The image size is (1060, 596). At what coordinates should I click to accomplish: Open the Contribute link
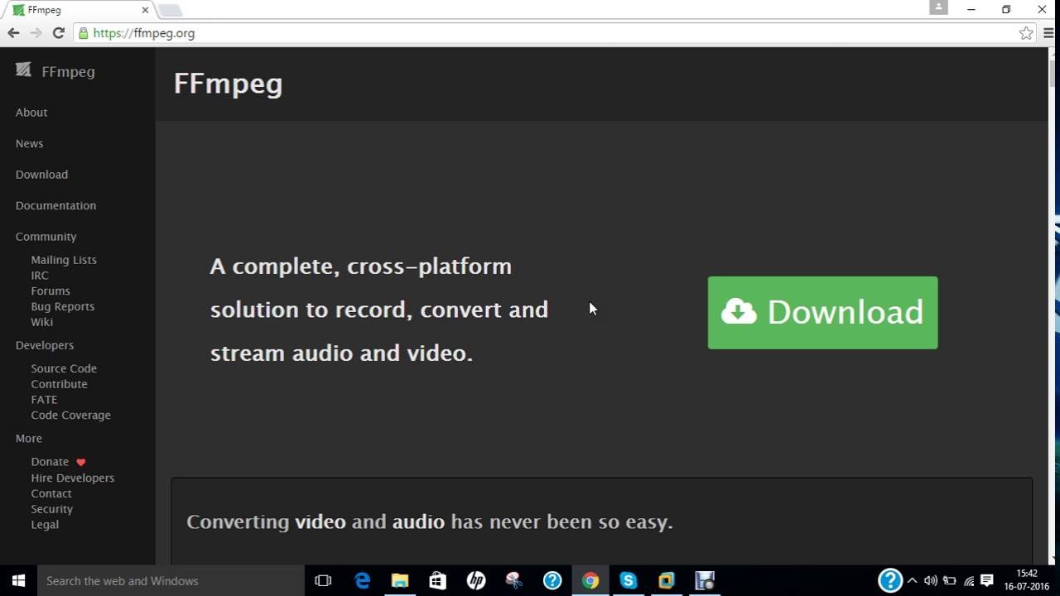pyautogui.click(x=59, y=384)
